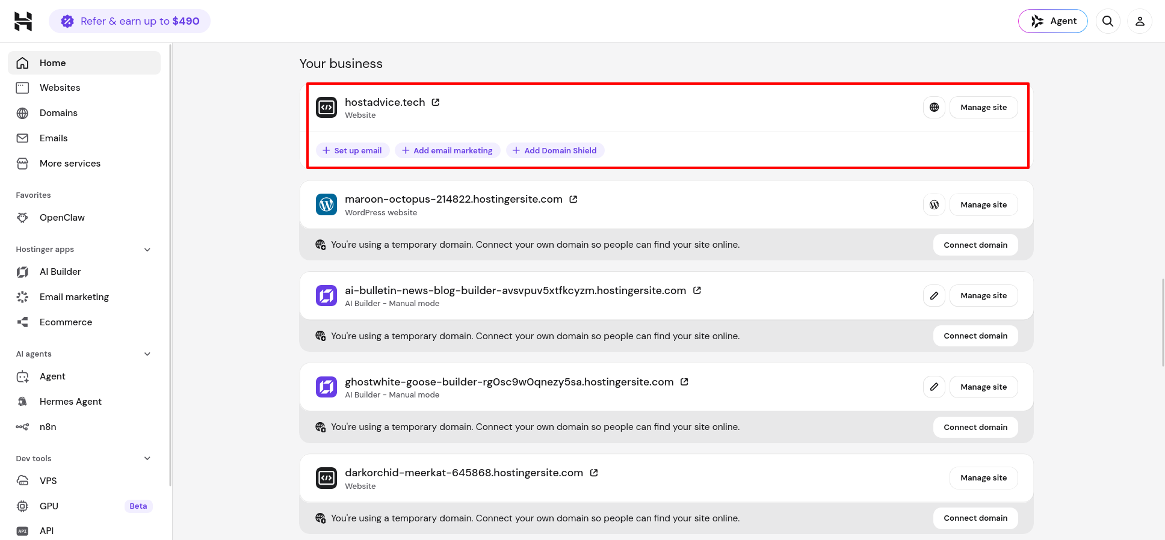Image resolution: width=1165 pixels, height=540 pixels.
Task: Click the WordPress logo on maroon-octopus card
Action: coord(327,204)
